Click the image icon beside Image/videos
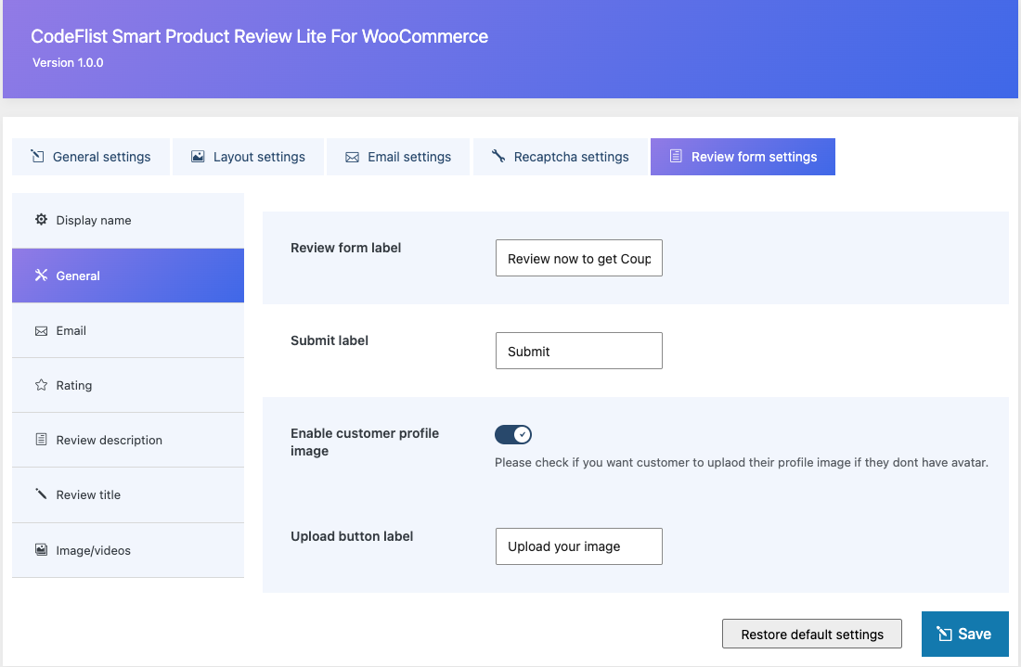Image resolution: width=1021 pixels, height=667 pixels. click(x=41, y=550)
